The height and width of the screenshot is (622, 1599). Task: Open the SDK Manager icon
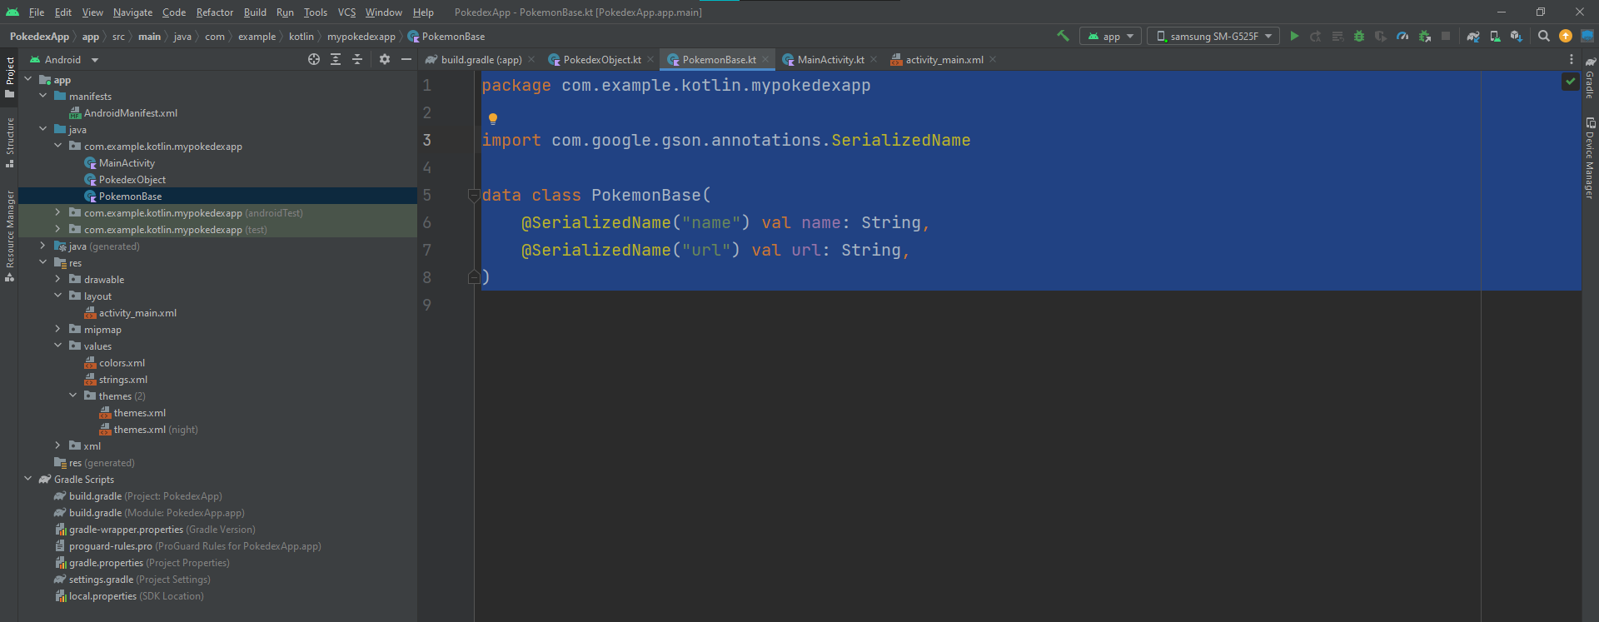pyautogui.click(x=1516, y=36)
